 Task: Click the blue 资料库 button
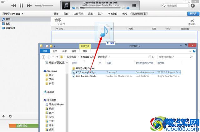click(193, 14)
